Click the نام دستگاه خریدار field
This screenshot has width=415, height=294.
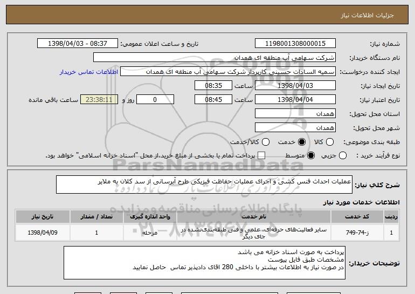coord(215,58)
